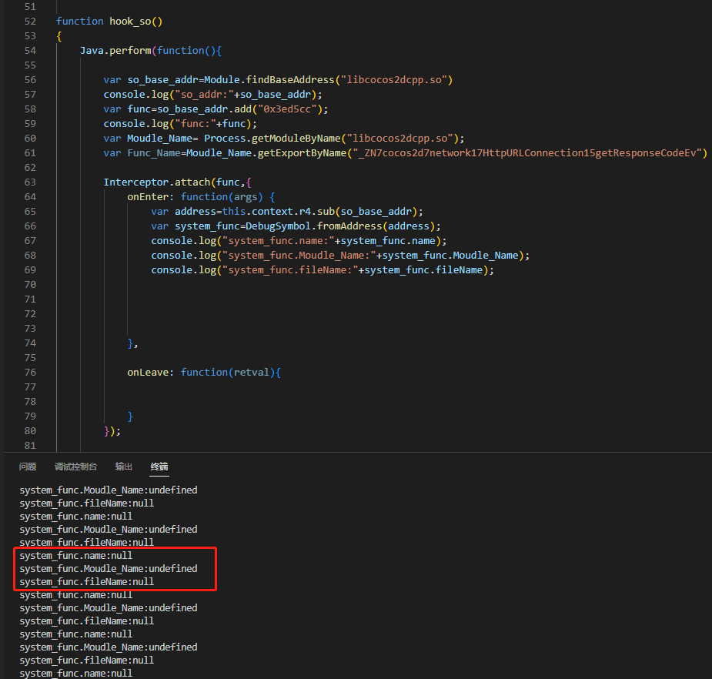Place cursor on hook_so function name
The image size is (712, 679).
[x=130, y=21]
